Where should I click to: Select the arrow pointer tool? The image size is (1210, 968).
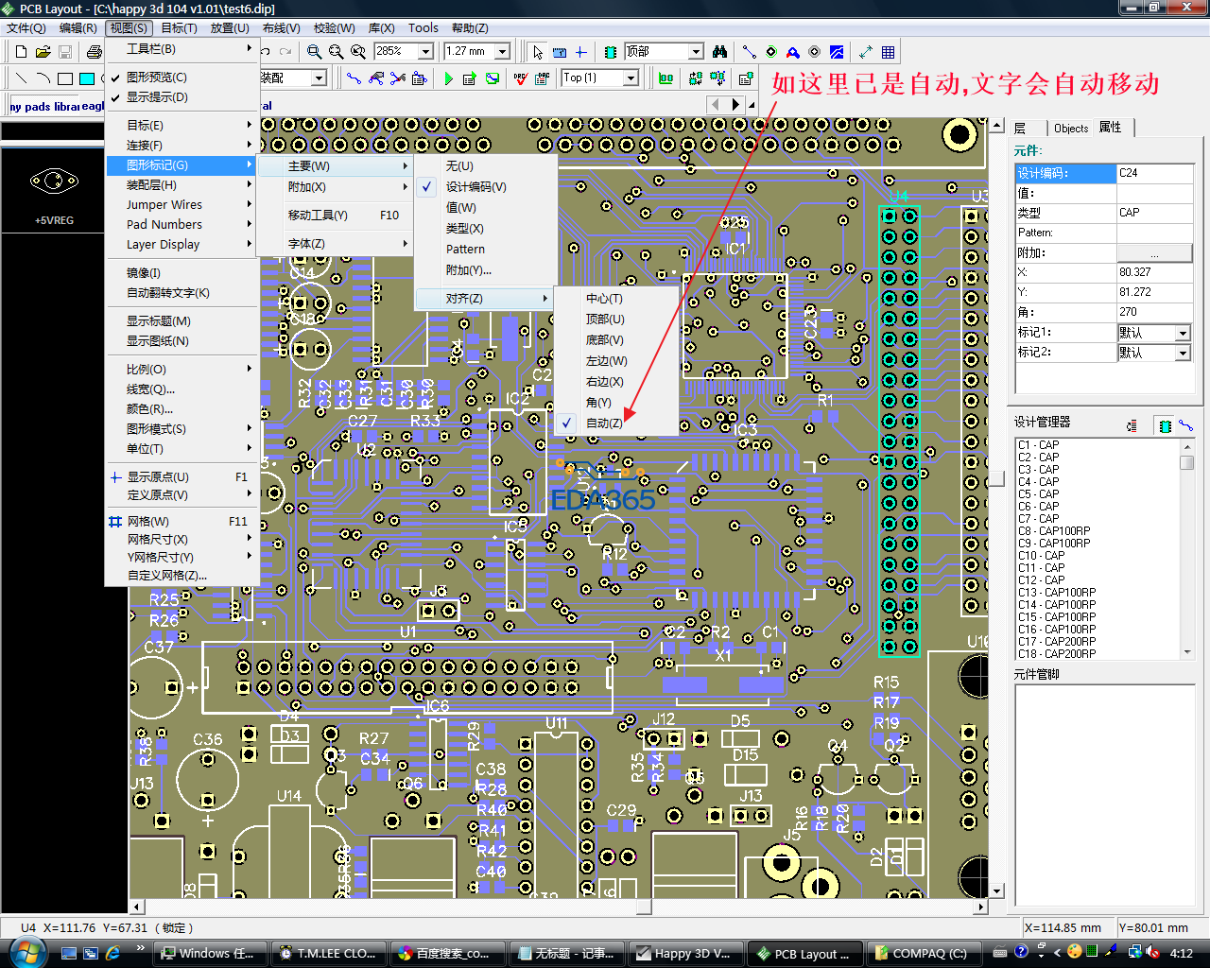coord(538,52)
